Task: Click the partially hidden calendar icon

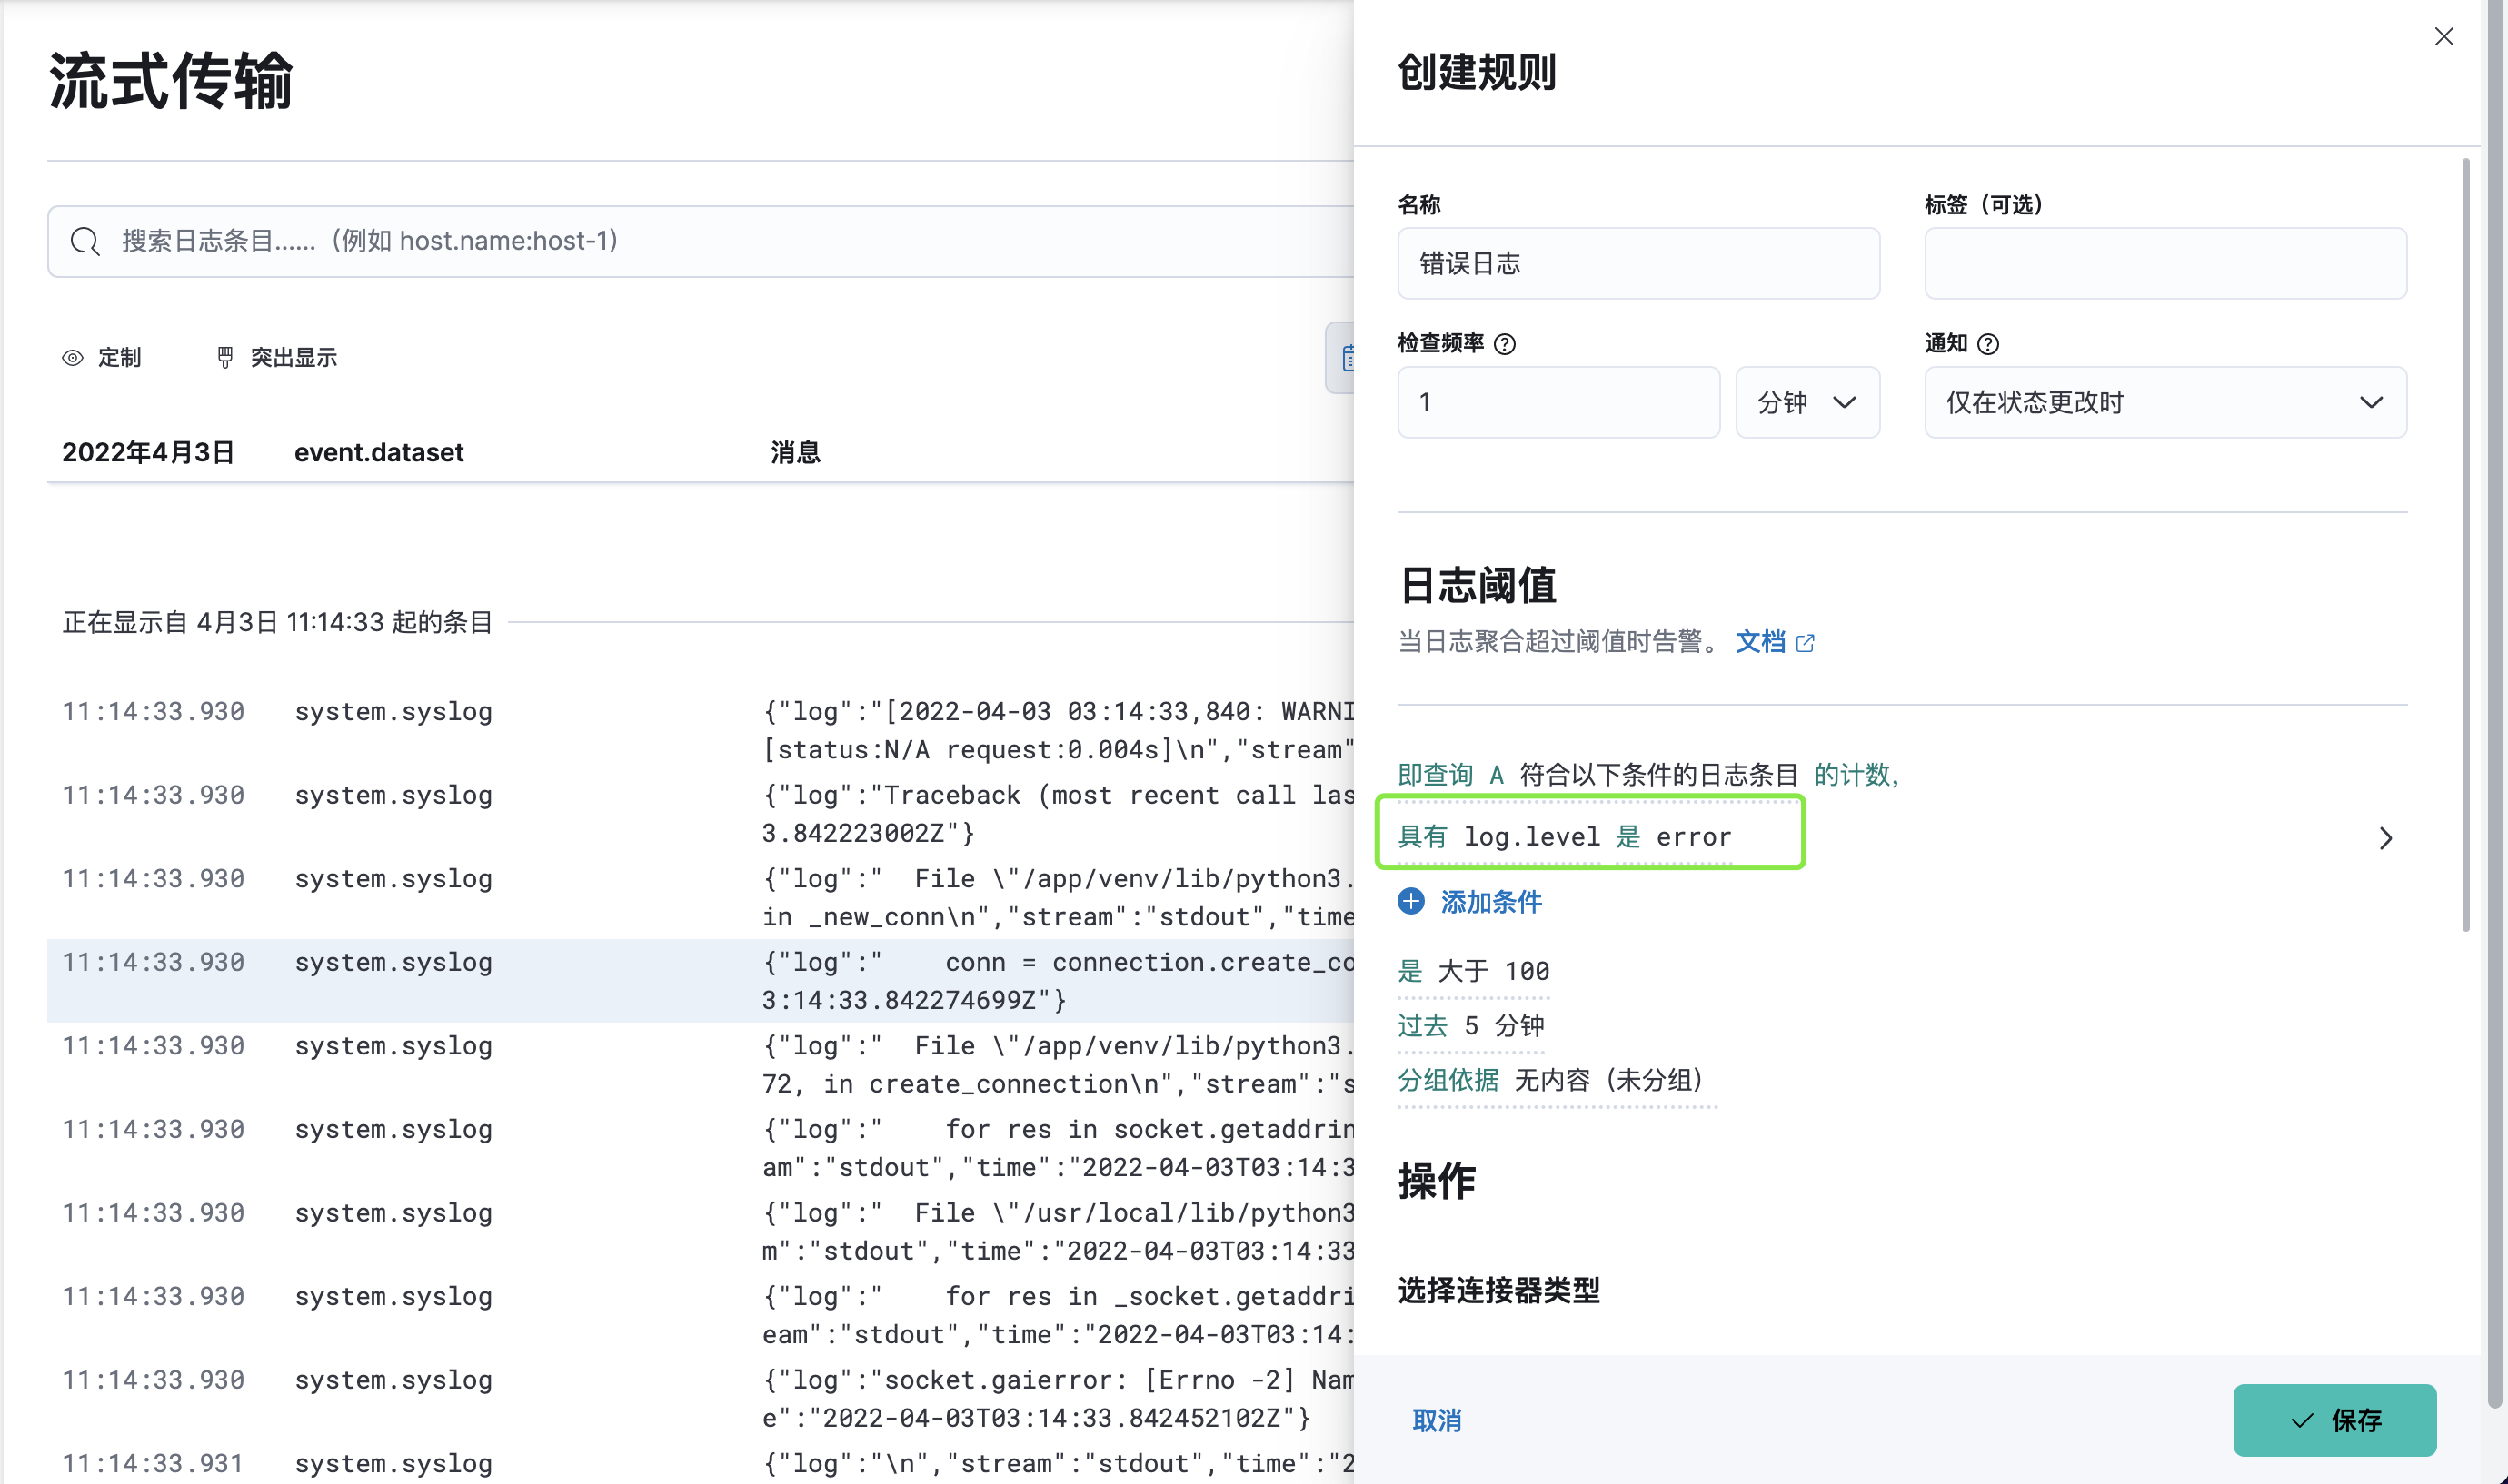Action: pos(1346,358)
